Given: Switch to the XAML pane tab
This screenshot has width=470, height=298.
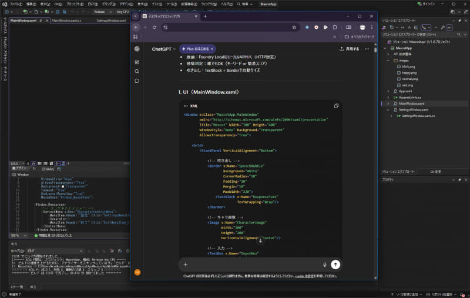Looking at the screenshot, I should [48, 169].
